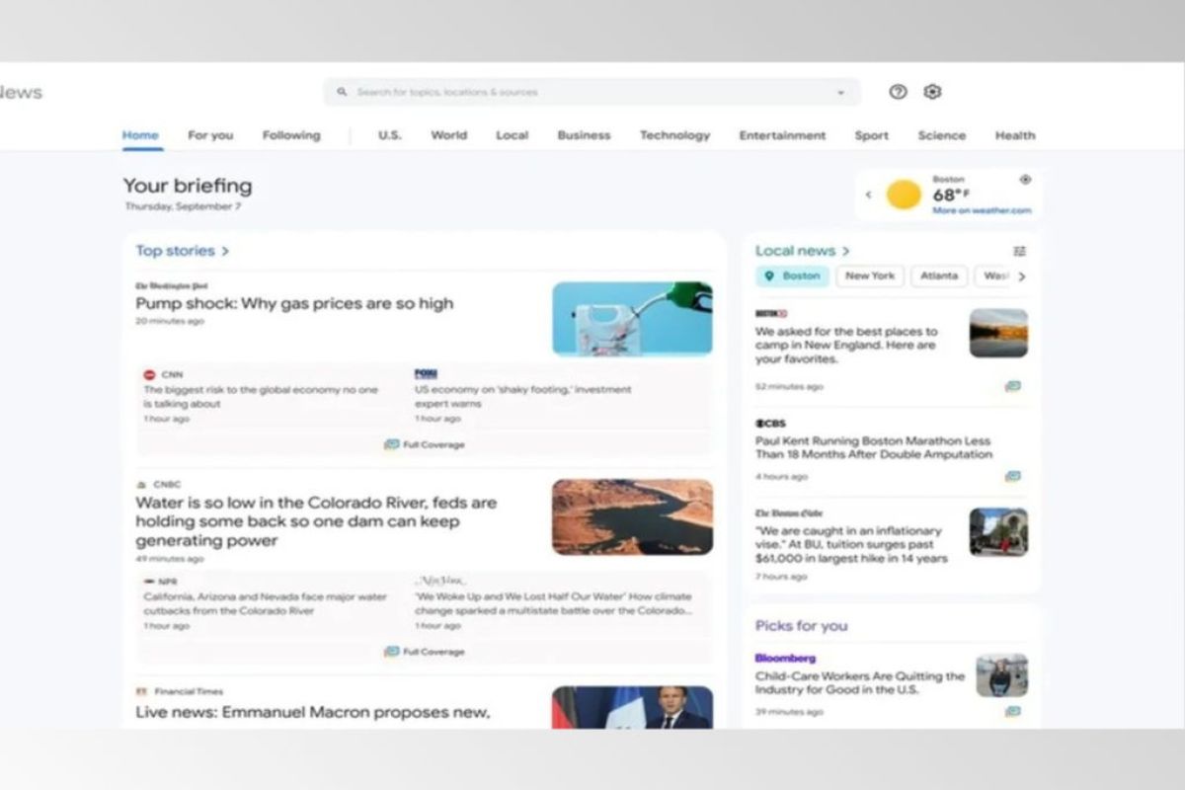Open the Settings gear icon
The image size is (1185, 790).
931,92
